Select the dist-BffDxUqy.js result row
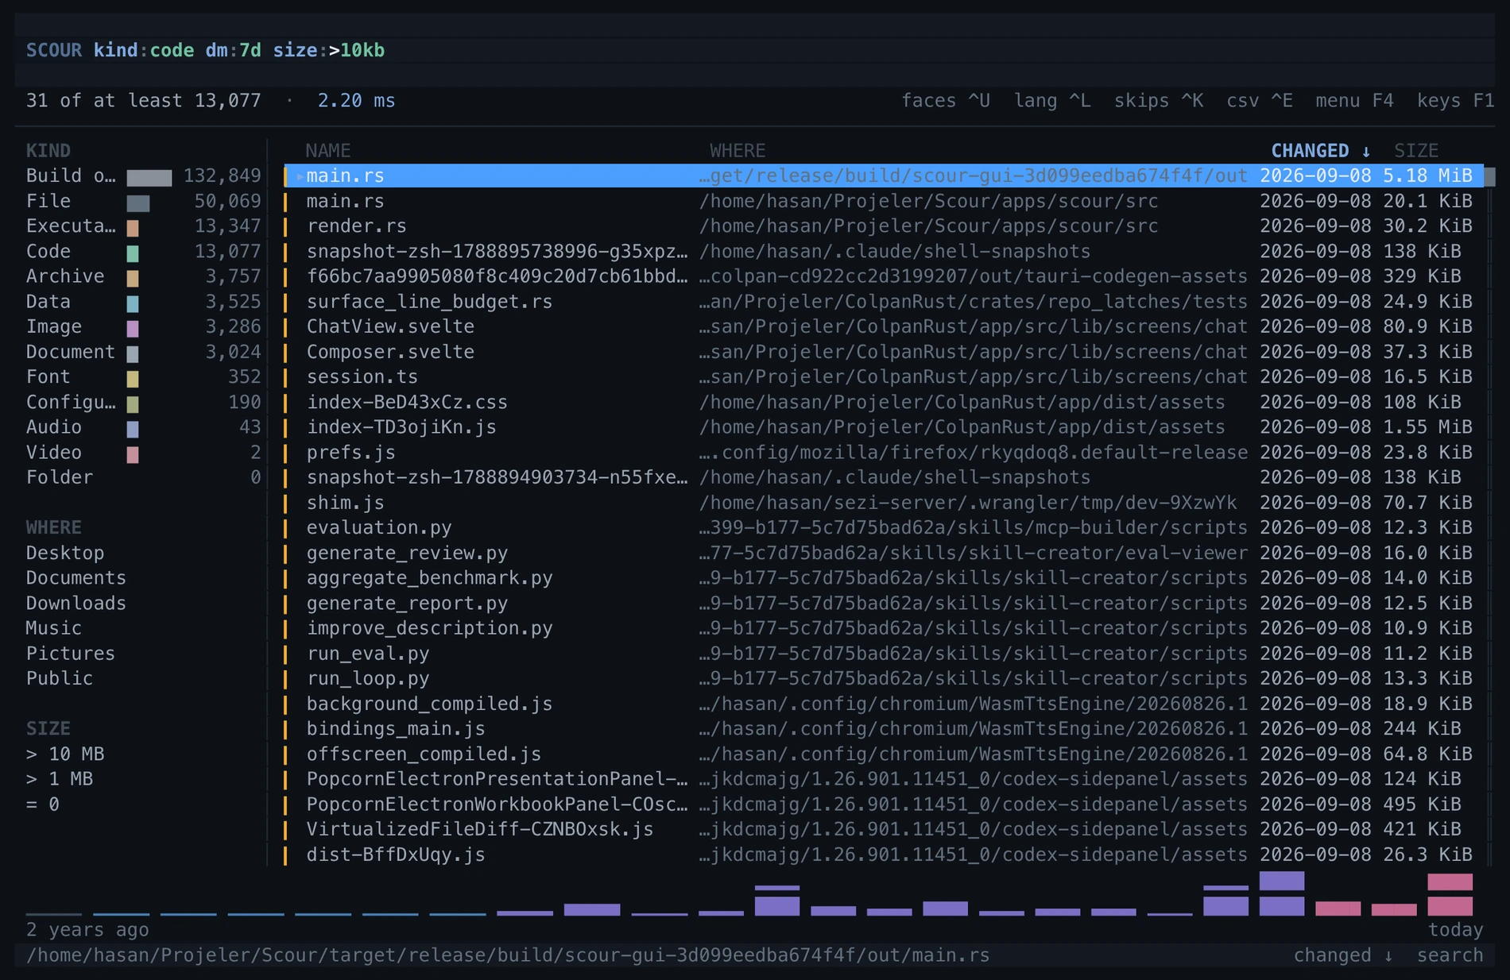1510x980 pixels. click(x=883, y=855)
